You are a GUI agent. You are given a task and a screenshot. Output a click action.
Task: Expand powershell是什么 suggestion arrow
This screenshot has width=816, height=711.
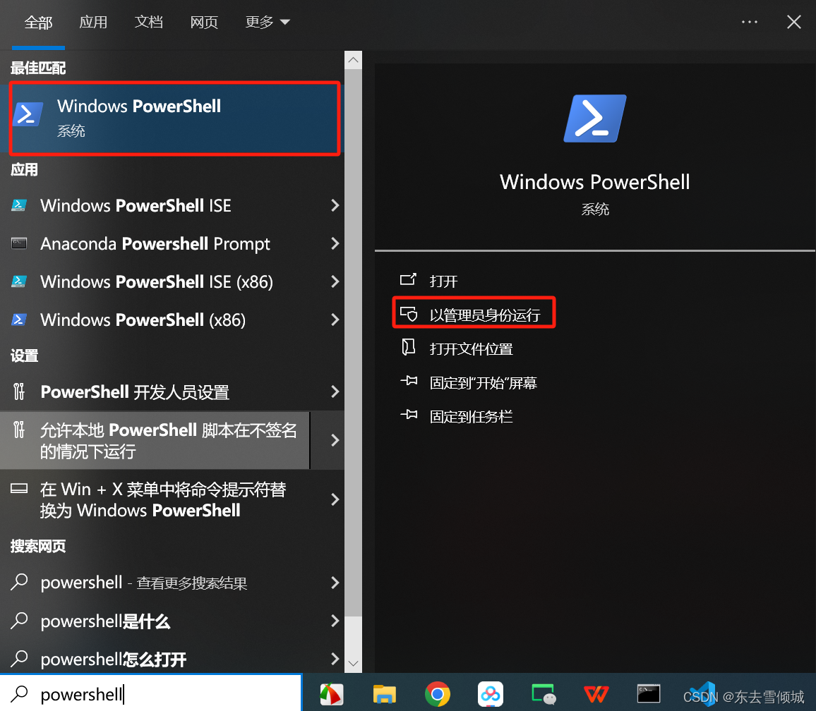[x=335, y=621]
